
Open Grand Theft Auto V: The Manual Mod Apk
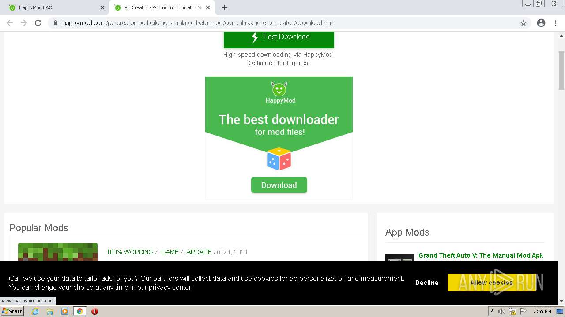(x=481, y=255)
